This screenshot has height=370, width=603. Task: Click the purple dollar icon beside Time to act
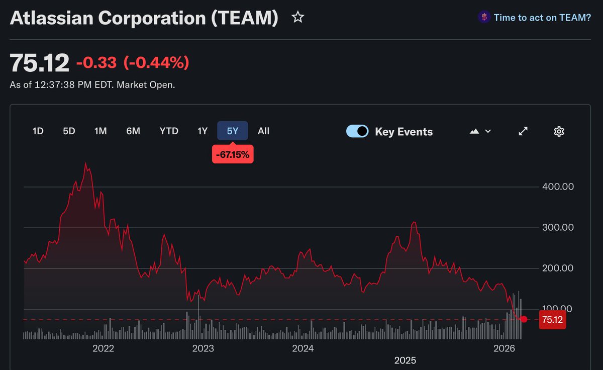click(x=484, y=18)
